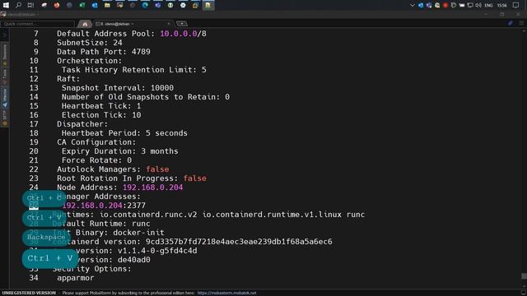Click the 'apparmor' text on line 34

click(x=76, y=278)
